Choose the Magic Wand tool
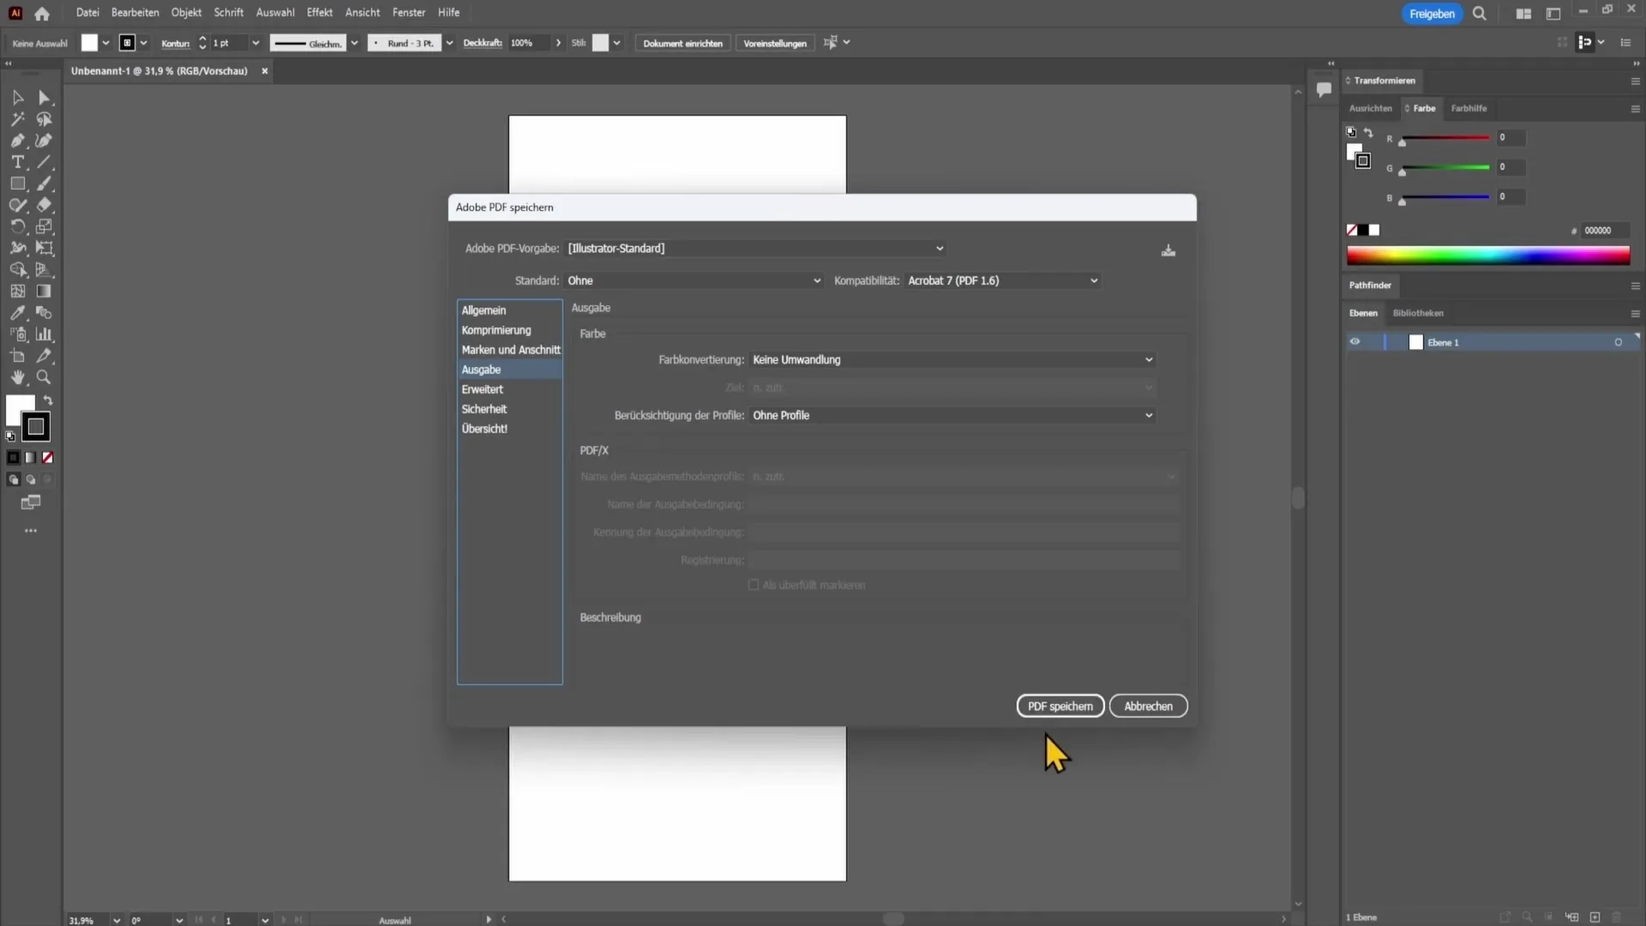1646x926 pixels. pyautogui.click(x=18, y=119)
